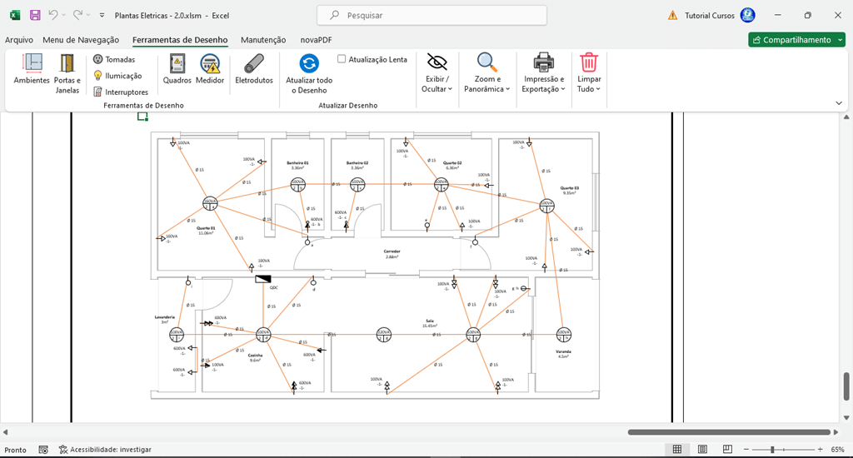Select the Quarto 01 ceiling light symbol
The image size is (853, 458).
[210, 204]
